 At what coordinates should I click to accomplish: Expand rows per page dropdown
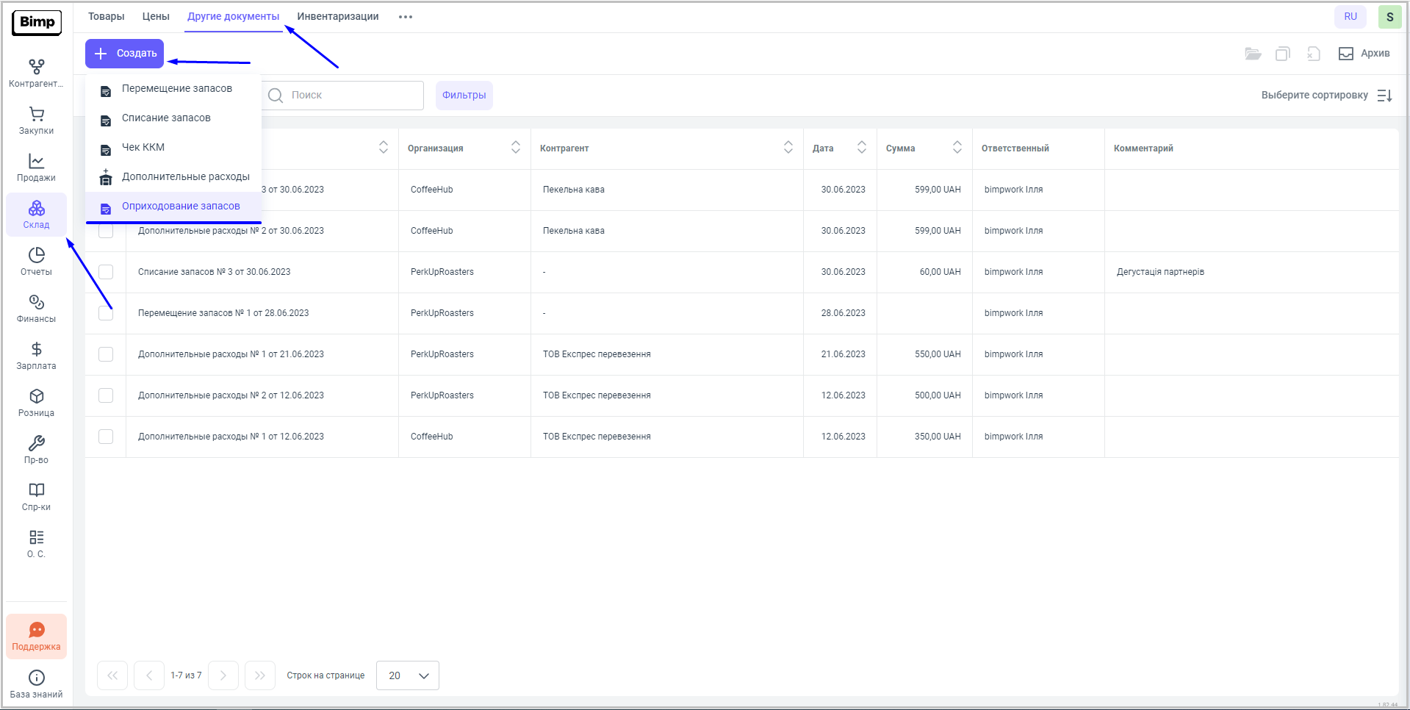coord(408,675)
